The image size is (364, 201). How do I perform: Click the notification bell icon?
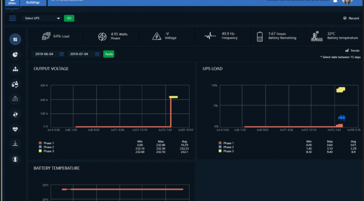pyautogui.click(x=335, y=1)
